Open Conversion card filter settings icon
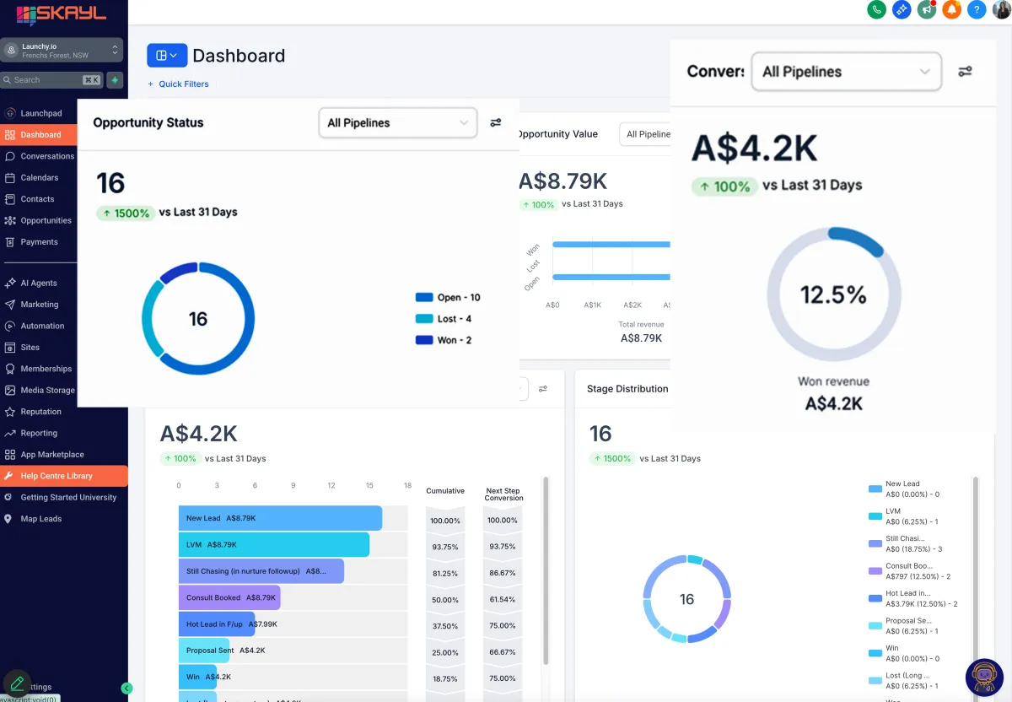The image size is (1012, 702). [x=965, y=72]
